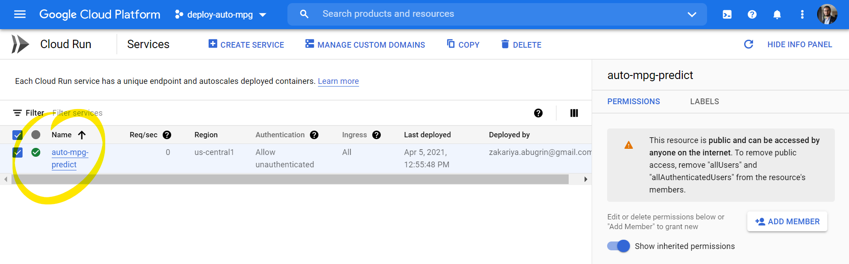849x264 pixels.
Task: Open the column display options icon
Action: coord(574,113)
